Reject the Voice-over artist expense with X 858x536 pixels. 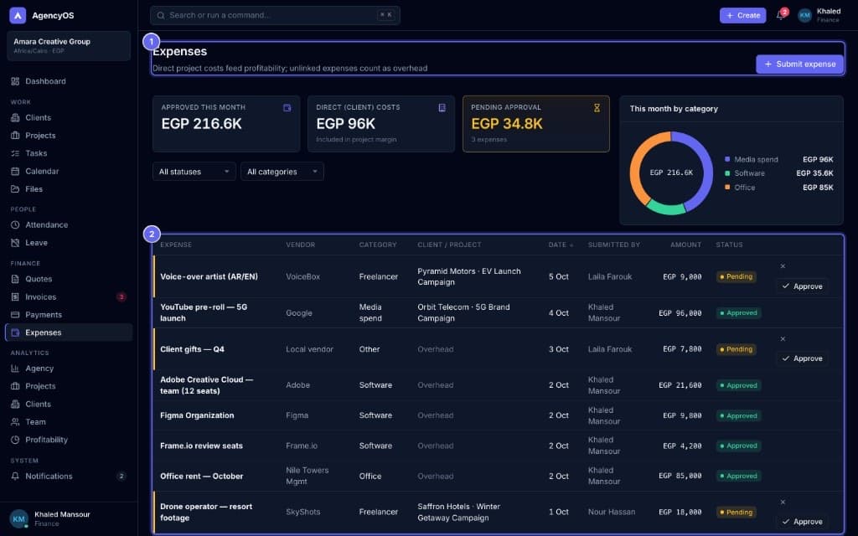tap(783, 265)
